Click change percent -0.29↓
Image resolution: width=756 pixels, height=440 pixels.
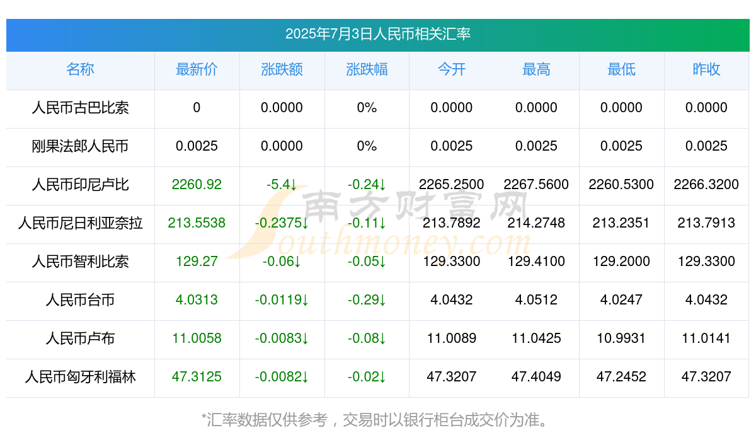[367, 300]
